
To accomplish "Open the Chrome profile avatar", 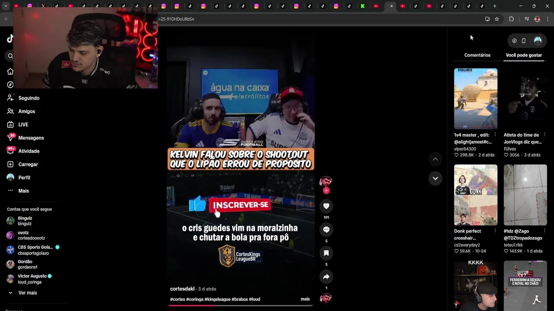I will click(x=537, y=19).
